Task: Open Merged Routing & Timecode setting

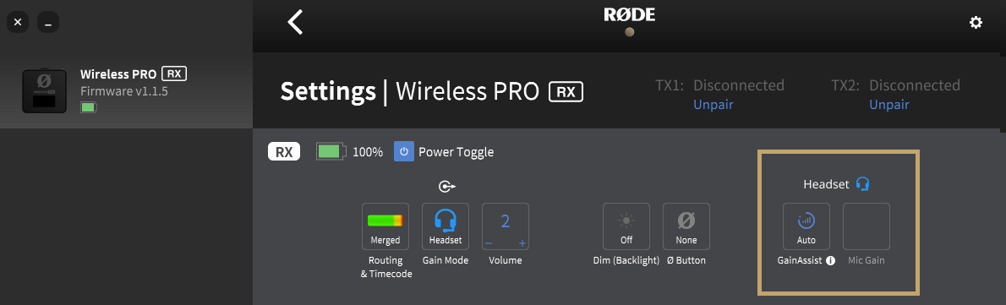Action: coord(385,226)
